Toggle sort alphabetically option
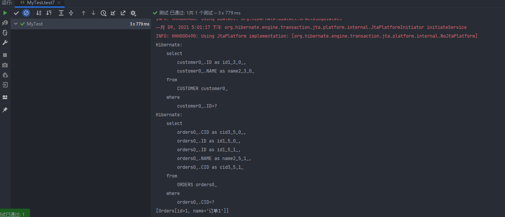The width and height of the screenshot is (505, 217). pyautogui.click(x=39, y=13)
